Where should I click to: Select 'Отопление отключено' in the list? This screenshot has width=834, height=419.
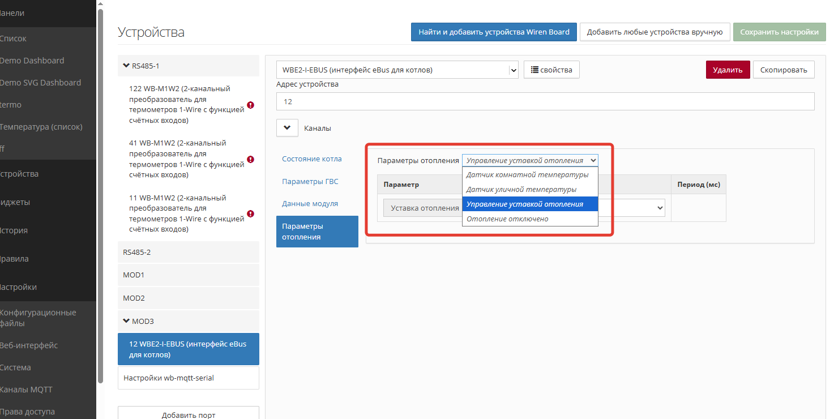(507, 219)
